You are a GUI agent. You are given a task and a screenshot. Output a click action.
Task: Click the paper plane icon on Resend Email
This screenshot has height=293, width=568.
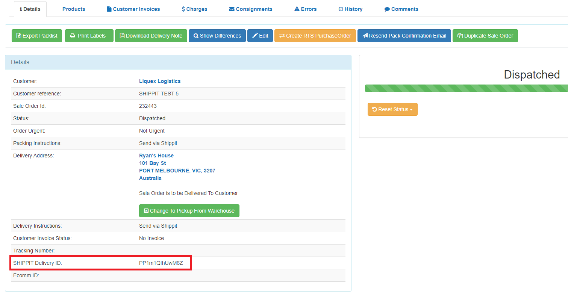[365, 36]
